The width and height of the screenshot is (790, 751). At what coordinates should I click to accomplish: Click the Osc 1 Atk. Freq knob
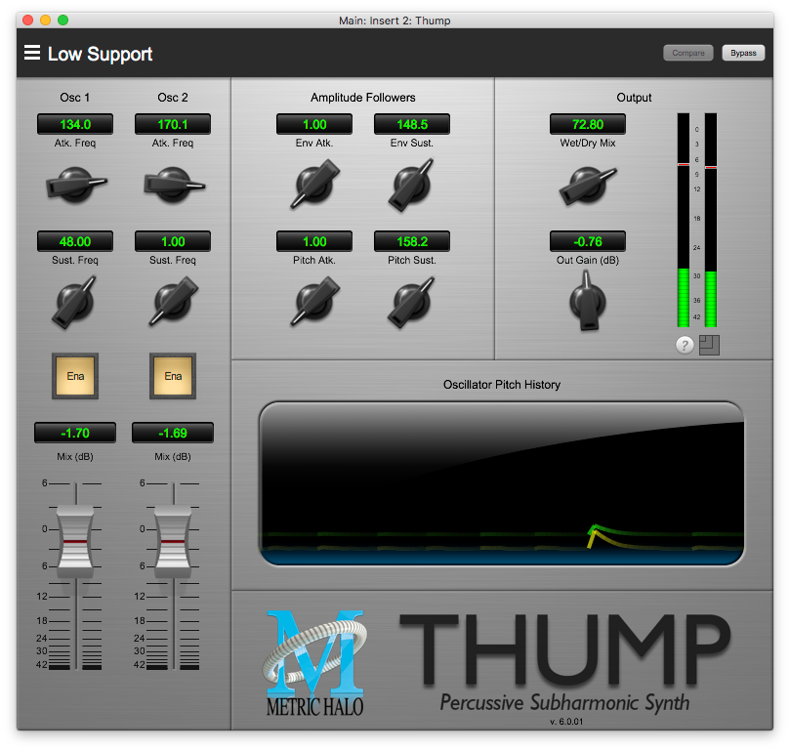coord(74,183)
